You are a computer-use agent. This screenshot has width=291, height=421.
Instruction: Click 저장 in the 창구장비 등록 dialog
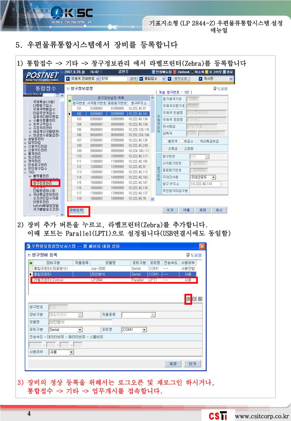point(173,364)
